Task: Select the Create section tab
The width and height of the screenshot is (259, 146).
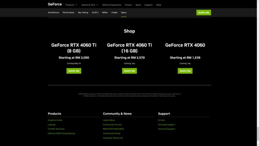Action: tap(114, 12)
